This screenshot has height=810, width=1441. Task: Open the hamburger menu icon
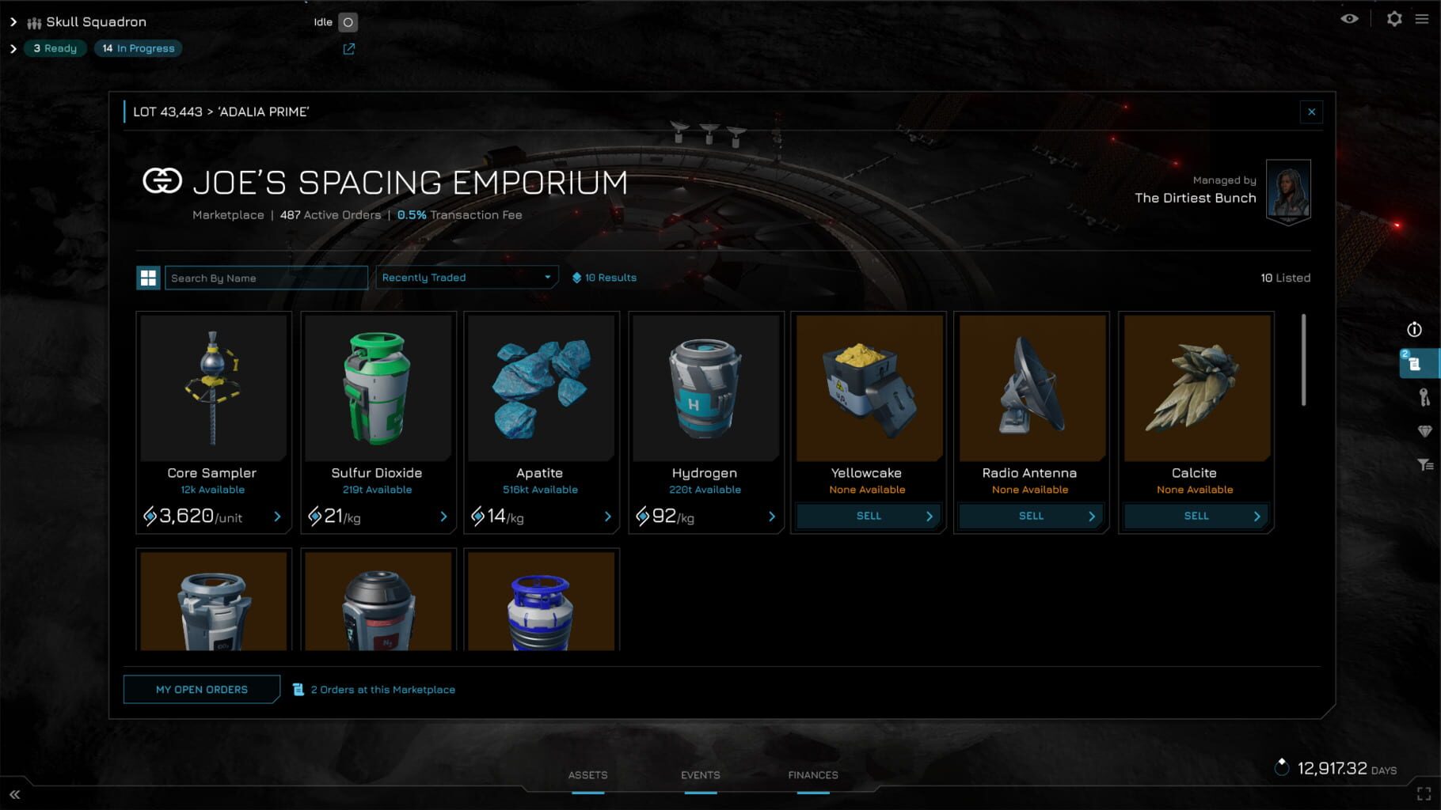pyautogui.click(x=1423, y=19)
